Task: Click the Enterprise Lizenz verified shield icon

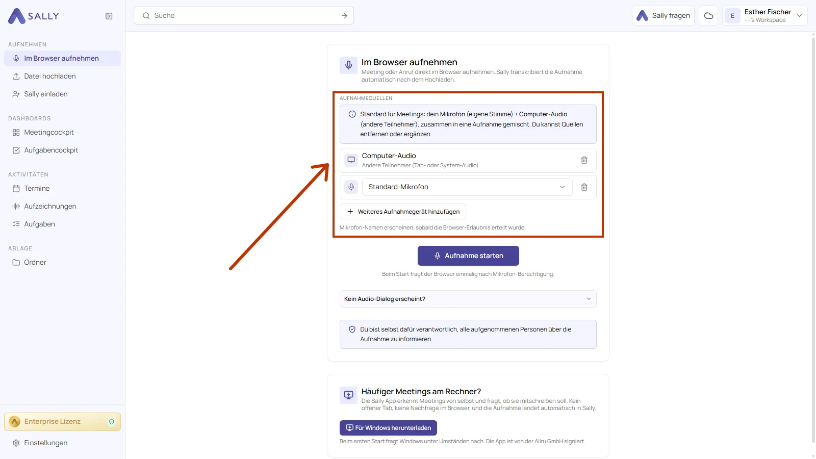Action: (112, 422)
